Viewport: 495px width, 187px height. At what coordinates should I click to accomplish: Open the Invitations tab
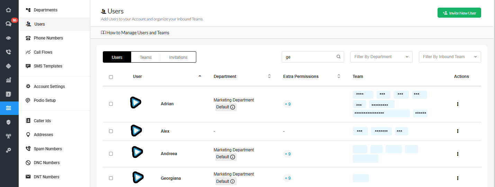178,57
